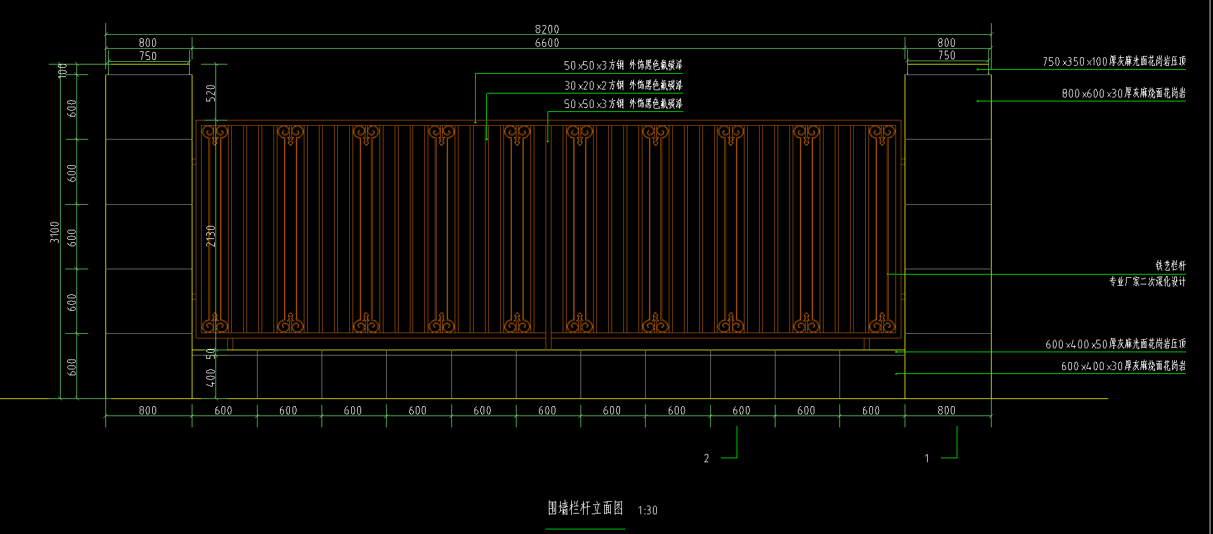The image size is (1213, 534).
Task: Select the 520 vertical dimension text
Action: click(211, 92)
